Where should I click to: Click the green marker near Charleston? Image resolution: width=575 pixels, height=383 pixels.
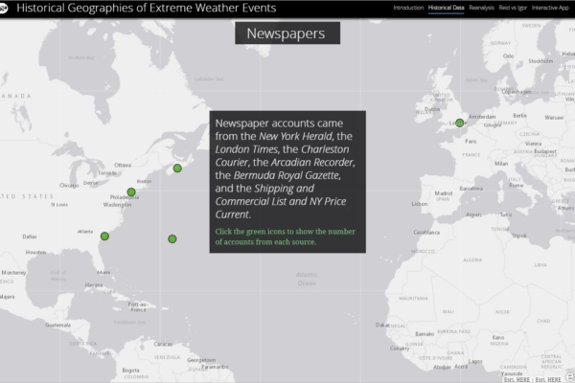(x=104, y=236)
